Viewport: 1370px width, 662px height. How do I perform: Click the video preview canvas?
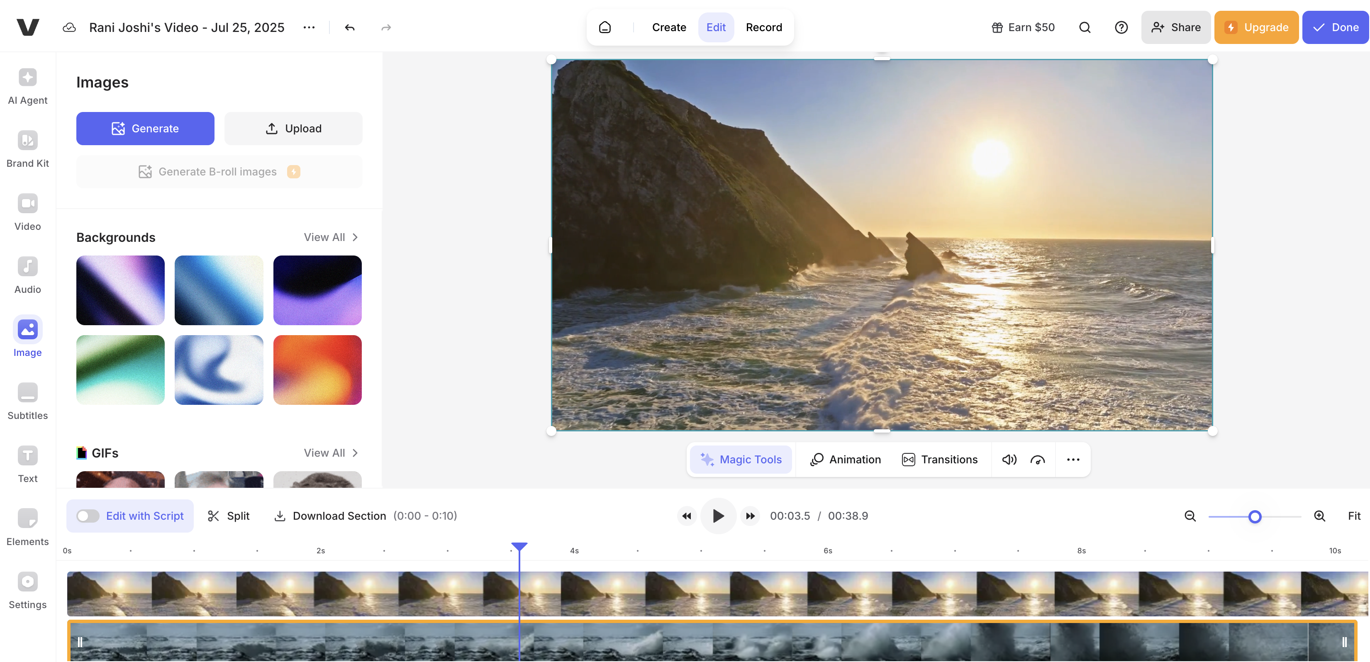pos(882,245)
